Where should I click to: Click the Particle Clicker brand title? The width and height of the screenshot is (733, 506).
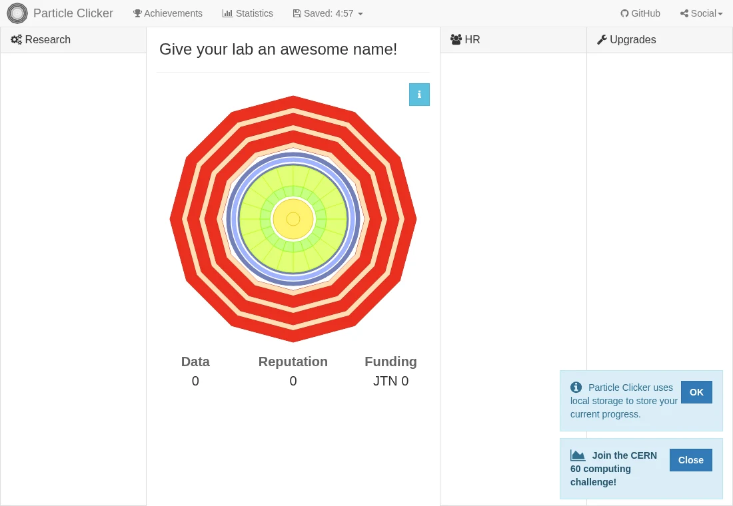tap(73, 13)
